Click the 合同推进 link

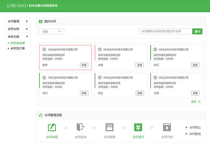point(195,134)
